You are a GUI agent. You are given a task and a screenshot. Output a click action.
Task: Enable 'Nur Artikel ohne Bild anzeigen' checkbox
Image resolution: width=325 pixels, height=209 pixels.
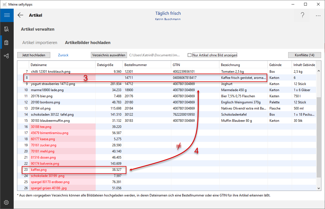coord(190,55)
